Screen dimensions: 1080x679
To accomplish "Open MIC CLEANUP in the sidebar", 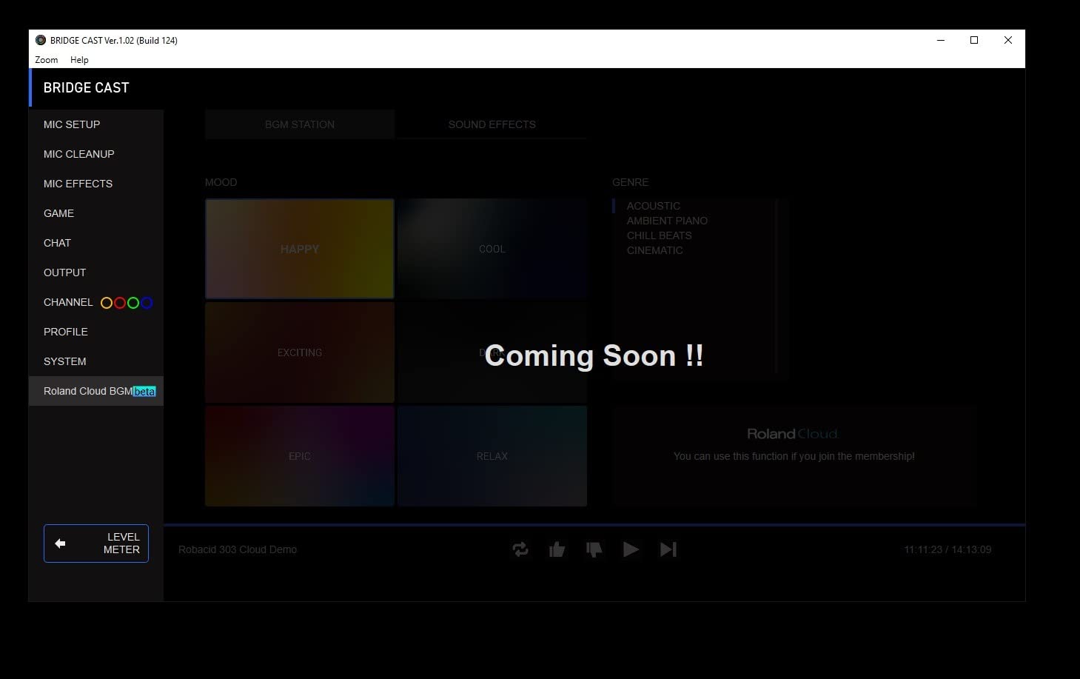I will [79, 154].
